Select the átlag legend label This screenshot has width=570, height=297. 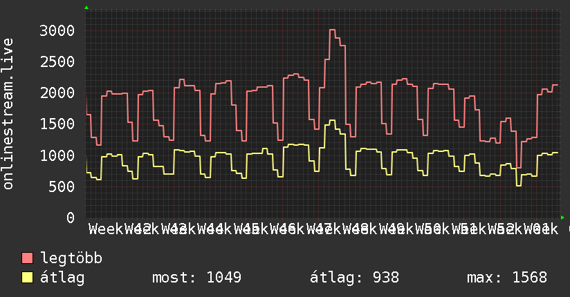[x=62, y=278]
